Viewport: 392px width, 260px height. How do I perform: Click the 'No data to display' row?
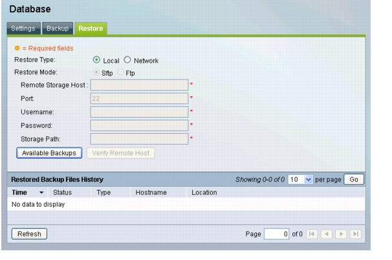186,204
